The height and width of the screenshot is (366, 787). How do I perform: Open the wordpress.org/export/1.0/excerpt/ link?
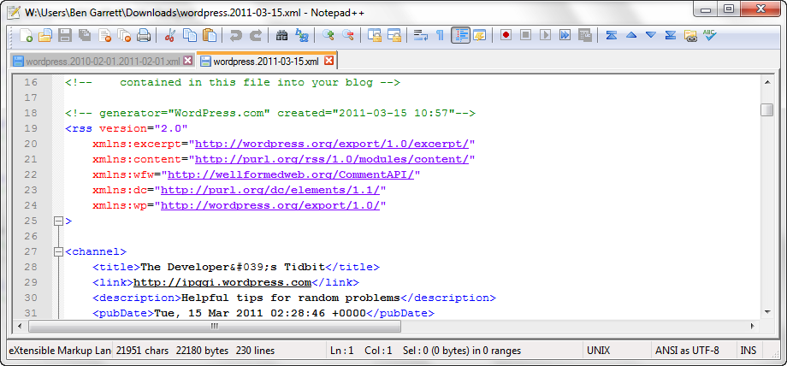pos(332,144)
